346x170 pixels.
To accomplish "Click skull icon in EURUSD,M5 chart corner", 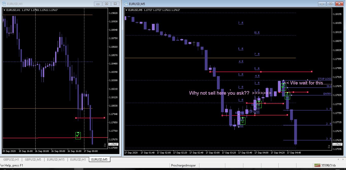I will [329, 146].
